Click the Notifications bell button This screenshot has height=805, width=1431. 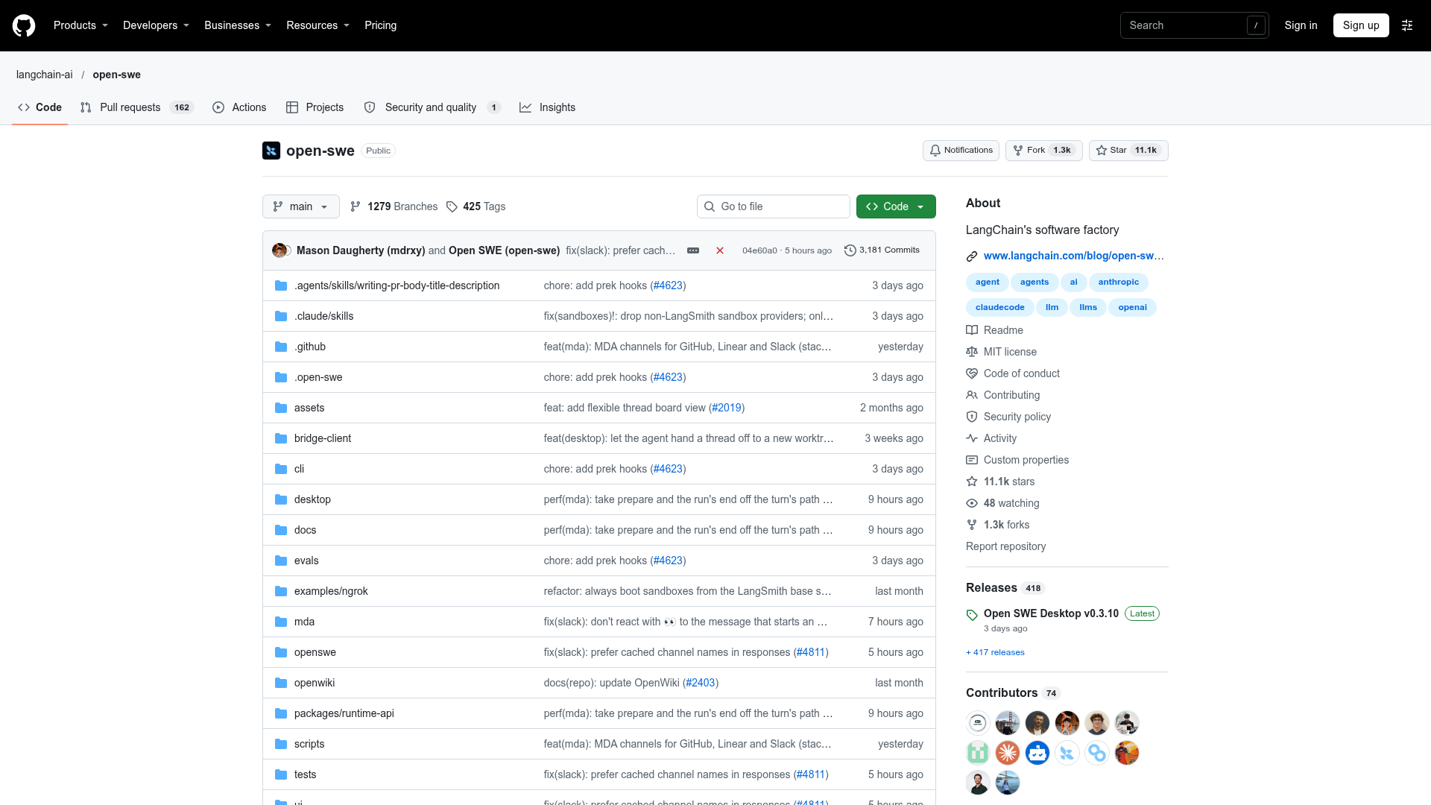[961, 151]
